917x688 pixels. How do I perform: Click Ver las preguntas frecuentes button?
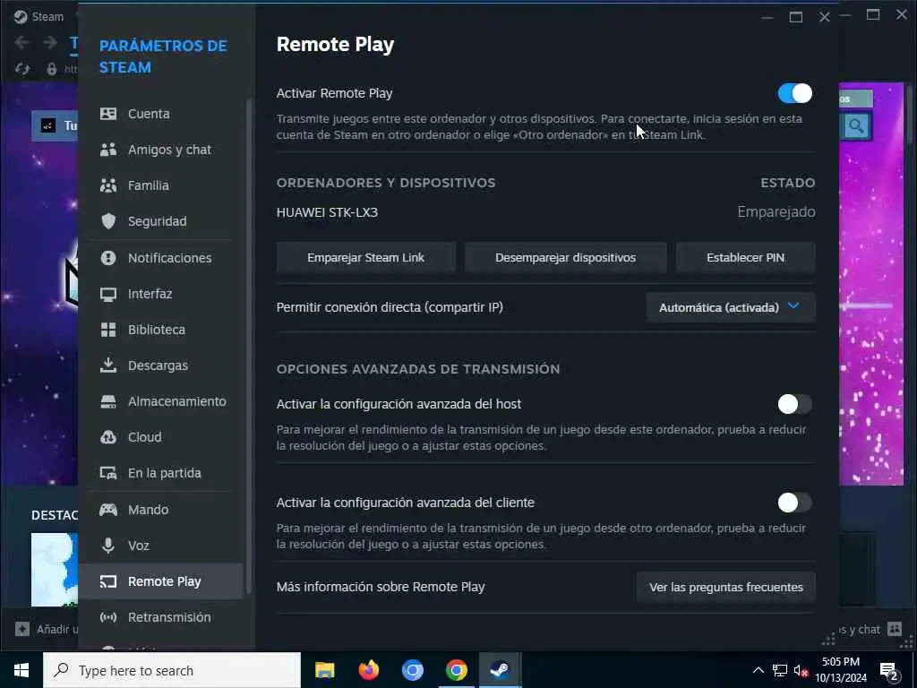[725, 587]
